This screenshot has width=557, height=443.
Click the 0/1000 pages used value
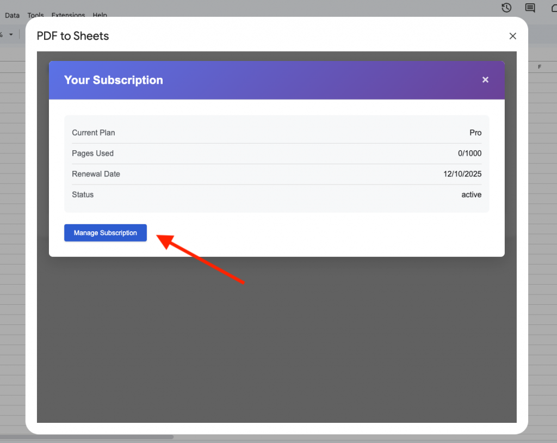[469, 153]
